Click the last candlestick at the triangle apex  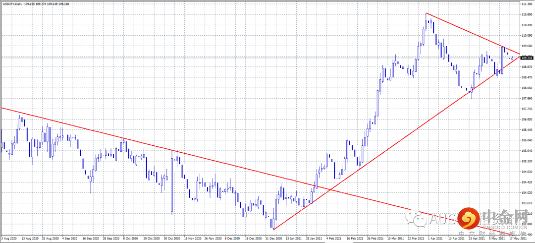point(513,59)
